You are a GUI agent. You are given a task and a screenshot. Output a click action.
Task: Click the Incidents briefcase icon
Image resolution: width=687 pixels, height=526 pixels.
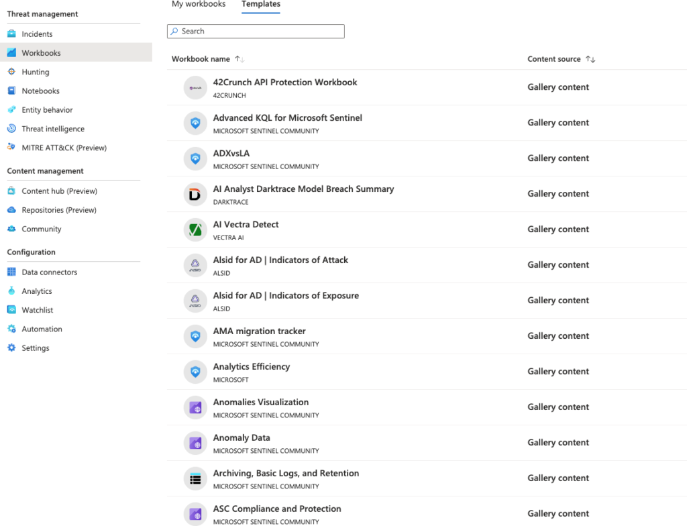coord(12,34)
